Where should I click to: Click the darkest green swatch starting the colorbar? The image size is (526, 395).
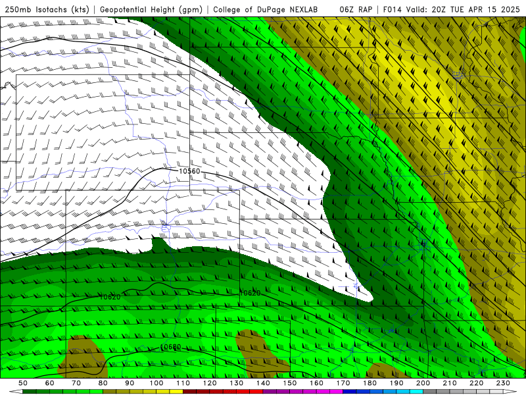30,392
